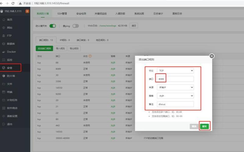Open the 策略 允许 policy dropdown
The width and height of the screenshot is (244, 152).
(x=175, y=96)
